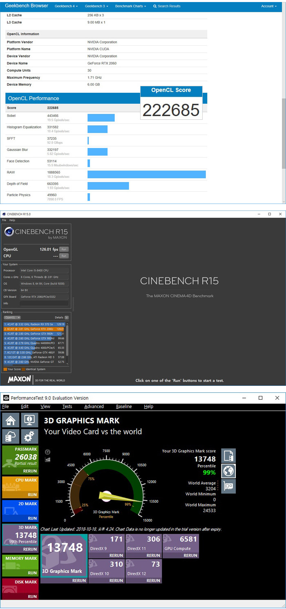286x609 pixels.
Task: Open PerformanceTest Advanced menu
Action: tap(94, 406)
